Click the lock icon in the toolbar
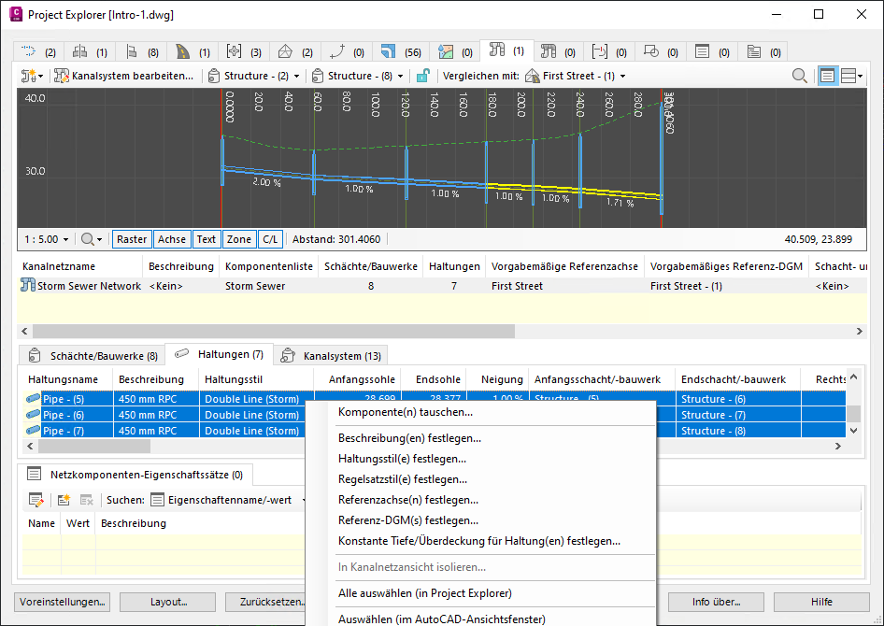Viewport: 884px width, 626px height. click(x=422, y=76)
